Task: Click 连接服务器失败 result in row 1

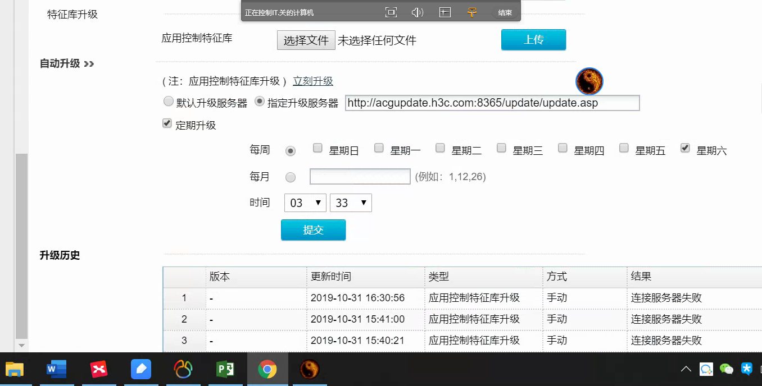Action: (x=666, y=298)
